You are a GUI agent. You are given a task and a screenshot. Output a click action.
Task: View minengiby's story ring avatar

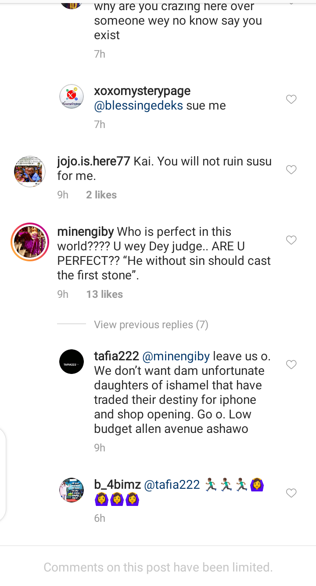[30, 242]
